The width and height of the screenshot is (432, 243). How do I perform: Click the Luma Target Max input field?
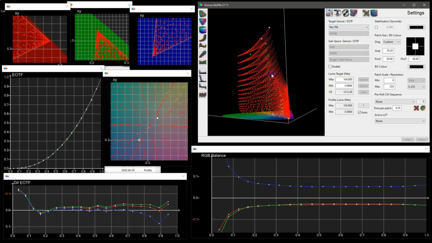(344, 79)
